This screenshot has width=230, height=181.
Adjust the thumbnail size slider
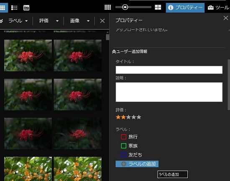tap(125, 7)
